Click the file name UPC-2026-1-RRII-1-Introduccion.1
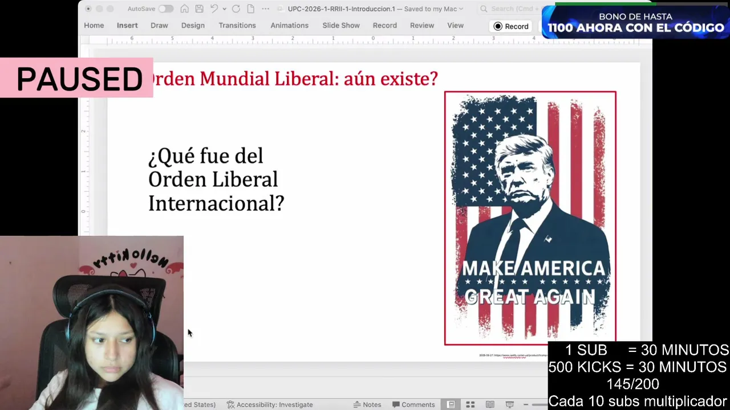 pyautogui.click(x=342, y=9)
